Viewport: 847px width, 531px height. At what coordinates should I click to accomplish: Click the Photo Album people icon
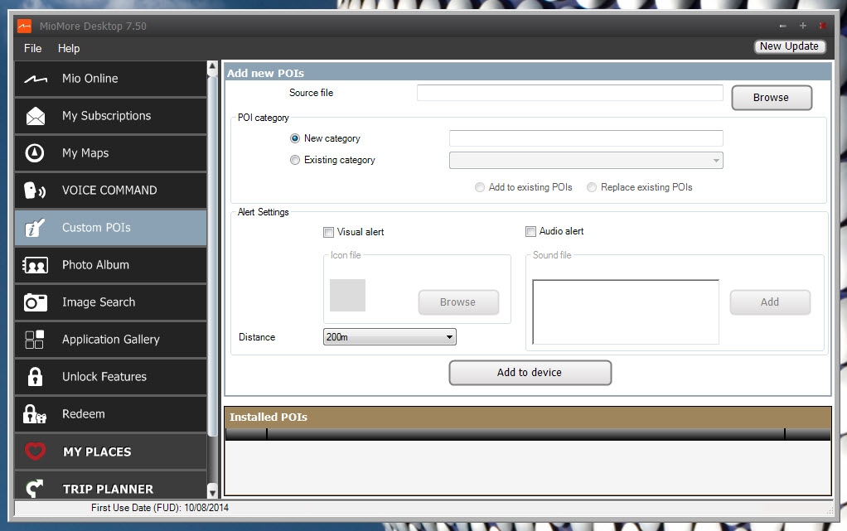[x=35, y=265]
